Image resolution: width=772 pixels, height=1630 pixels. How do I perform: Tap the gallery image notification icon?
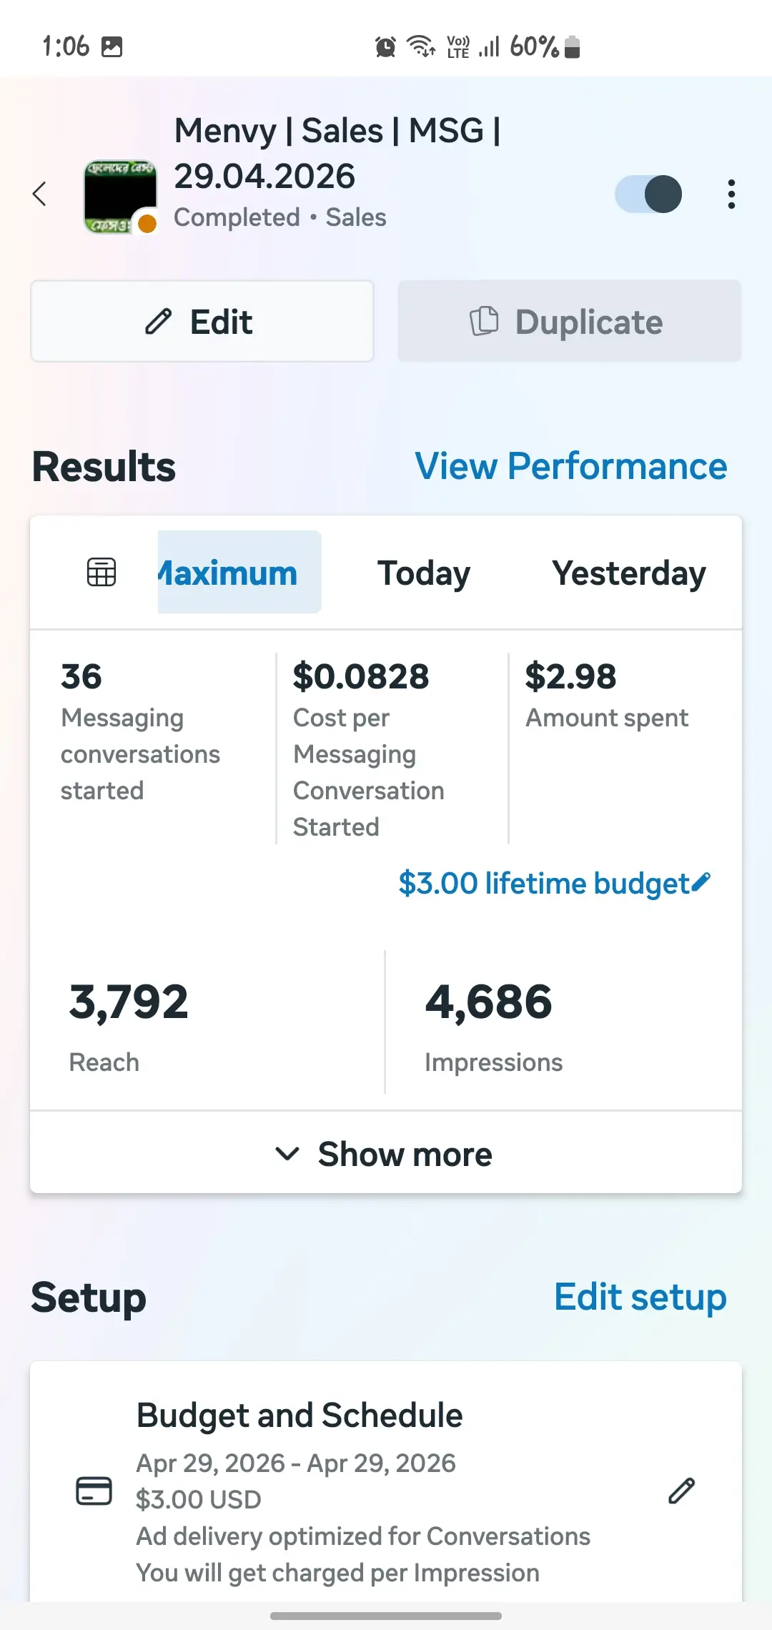pyautogui.click(x=112, y=47)
